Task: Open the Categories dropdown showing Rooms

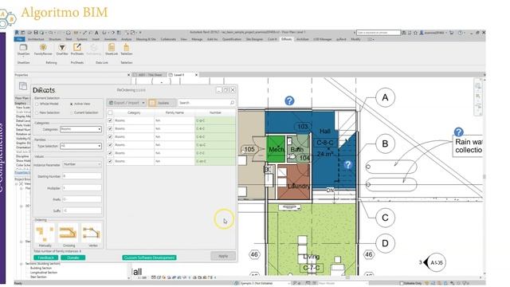Action: point(80,129)
